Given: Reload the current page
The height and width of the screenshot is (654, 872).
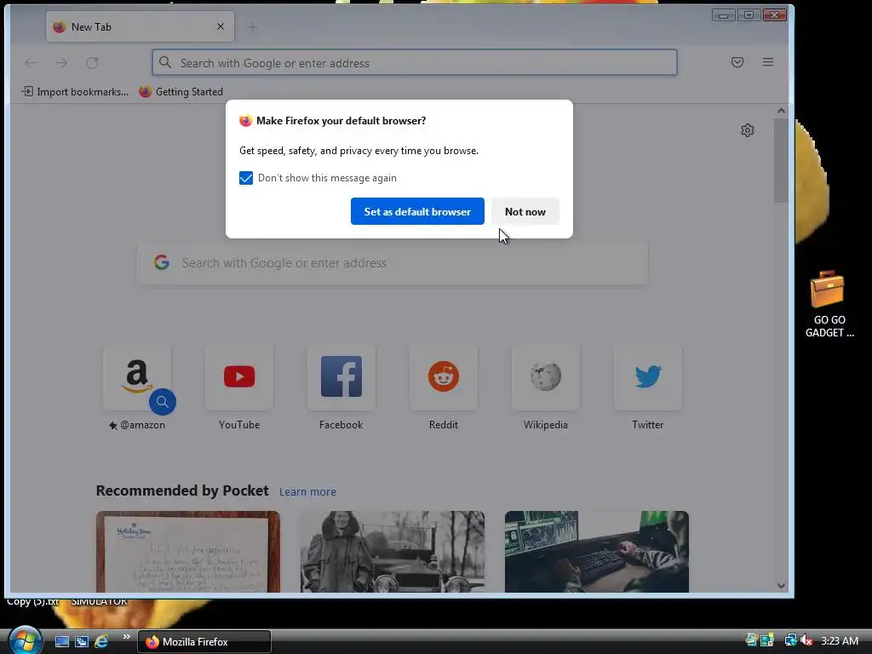Looking at the screenshot, I should (92, 63).
